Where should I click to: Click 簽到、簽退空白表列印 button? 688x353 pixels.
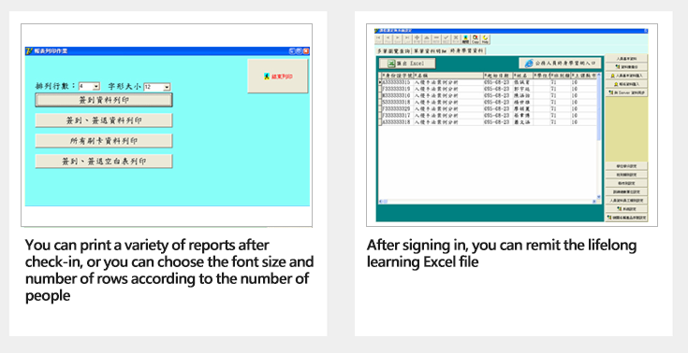pos(104,162)
